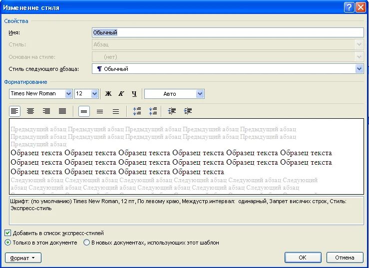The image size is (369, 268).
Task: Open Times New Roman font dropdown
Action: click(68, 94)
